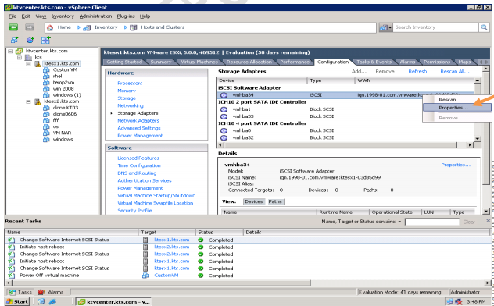The width and height of the screenshot is (494, 306).
Task: Open the Administration menu
Action: click(x=95, y=16)
